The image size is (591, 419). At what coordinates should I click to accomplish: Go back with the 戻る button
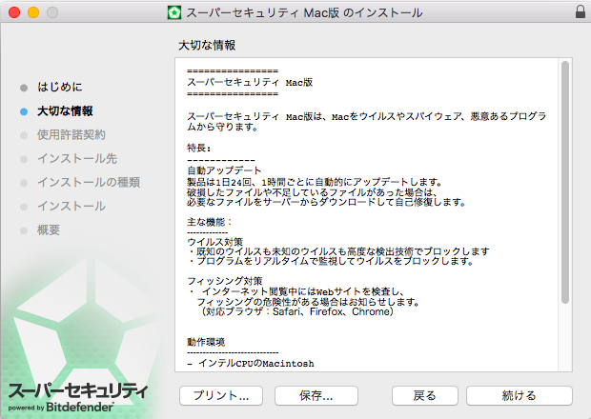[425, 395]
